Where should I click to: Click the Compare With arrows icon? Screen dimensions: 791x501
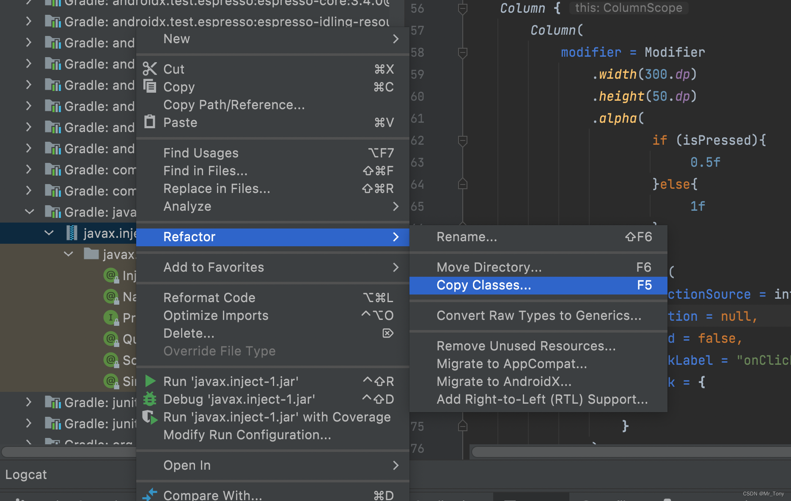click(x=150, y=494)
